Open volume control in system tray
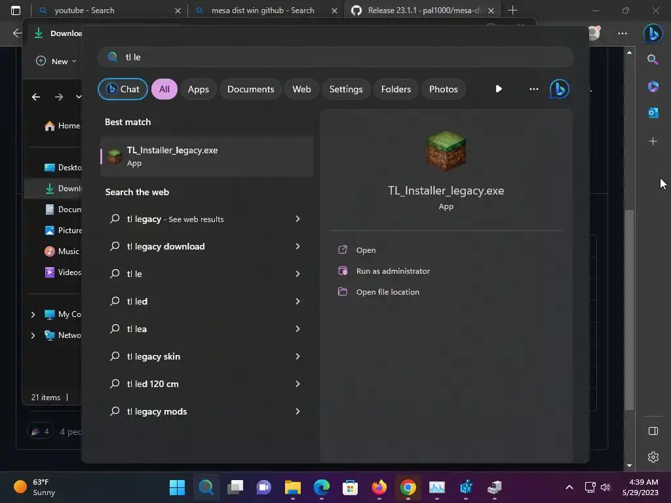The height and width of the screenshot is (503, 671). click(605, 487)
